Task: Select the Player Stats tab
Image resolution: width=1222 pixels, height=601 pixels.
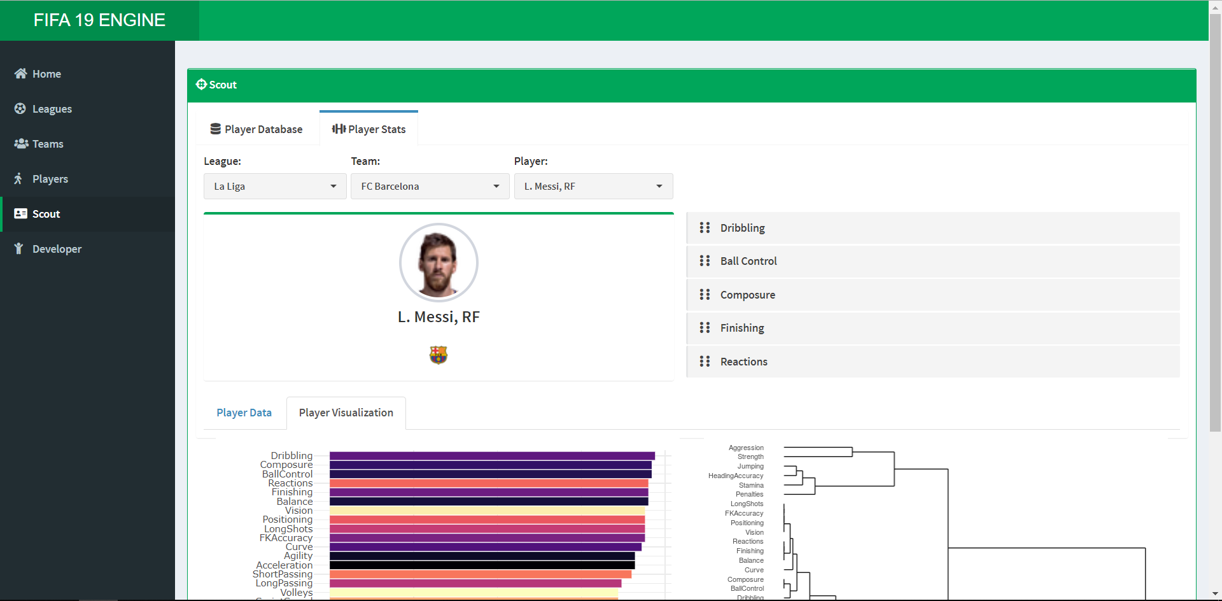Action: point(369,129)
